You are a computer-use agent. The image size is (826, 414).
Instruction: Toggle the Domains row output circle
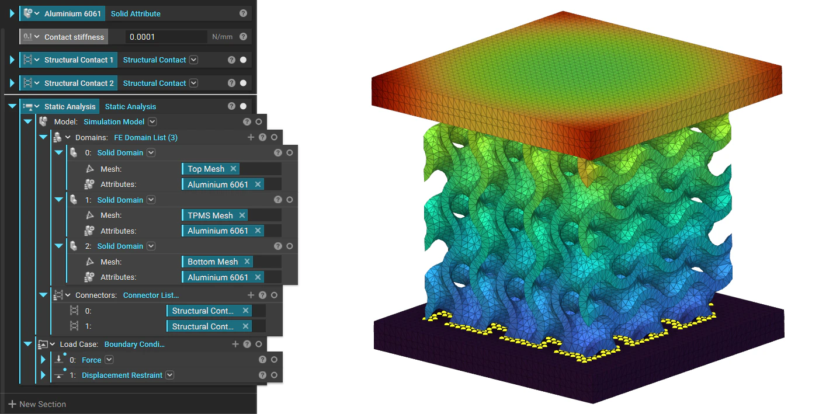(274, 137)
